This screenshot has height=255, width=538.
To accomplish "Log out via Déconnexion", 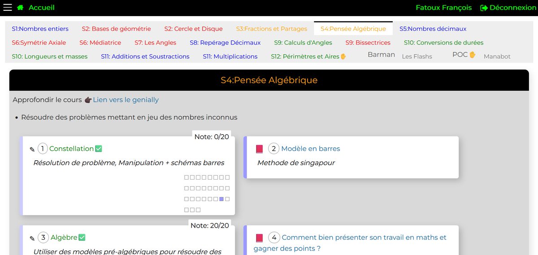I will click(513, 8).
